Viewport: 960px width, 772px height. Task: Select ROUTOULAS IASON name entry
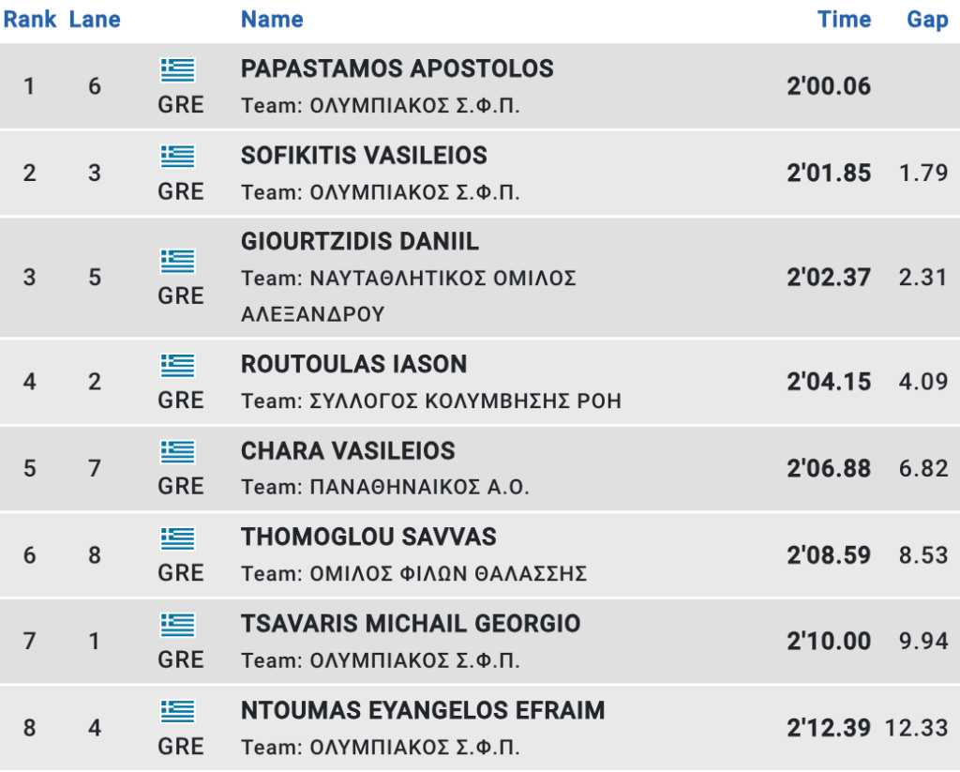353,364
